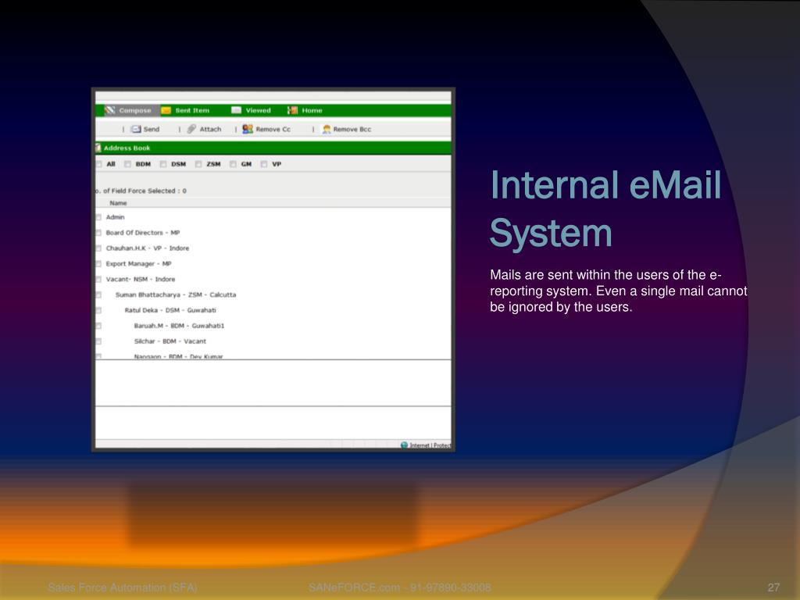Tick the GM filter checkbox
The height and width of the screenshot is (600, 800).
pyautogui.click(x=233, y=164)
